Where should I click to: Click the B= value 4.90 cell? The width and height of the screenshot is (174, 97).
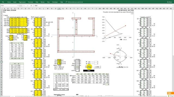78,60
